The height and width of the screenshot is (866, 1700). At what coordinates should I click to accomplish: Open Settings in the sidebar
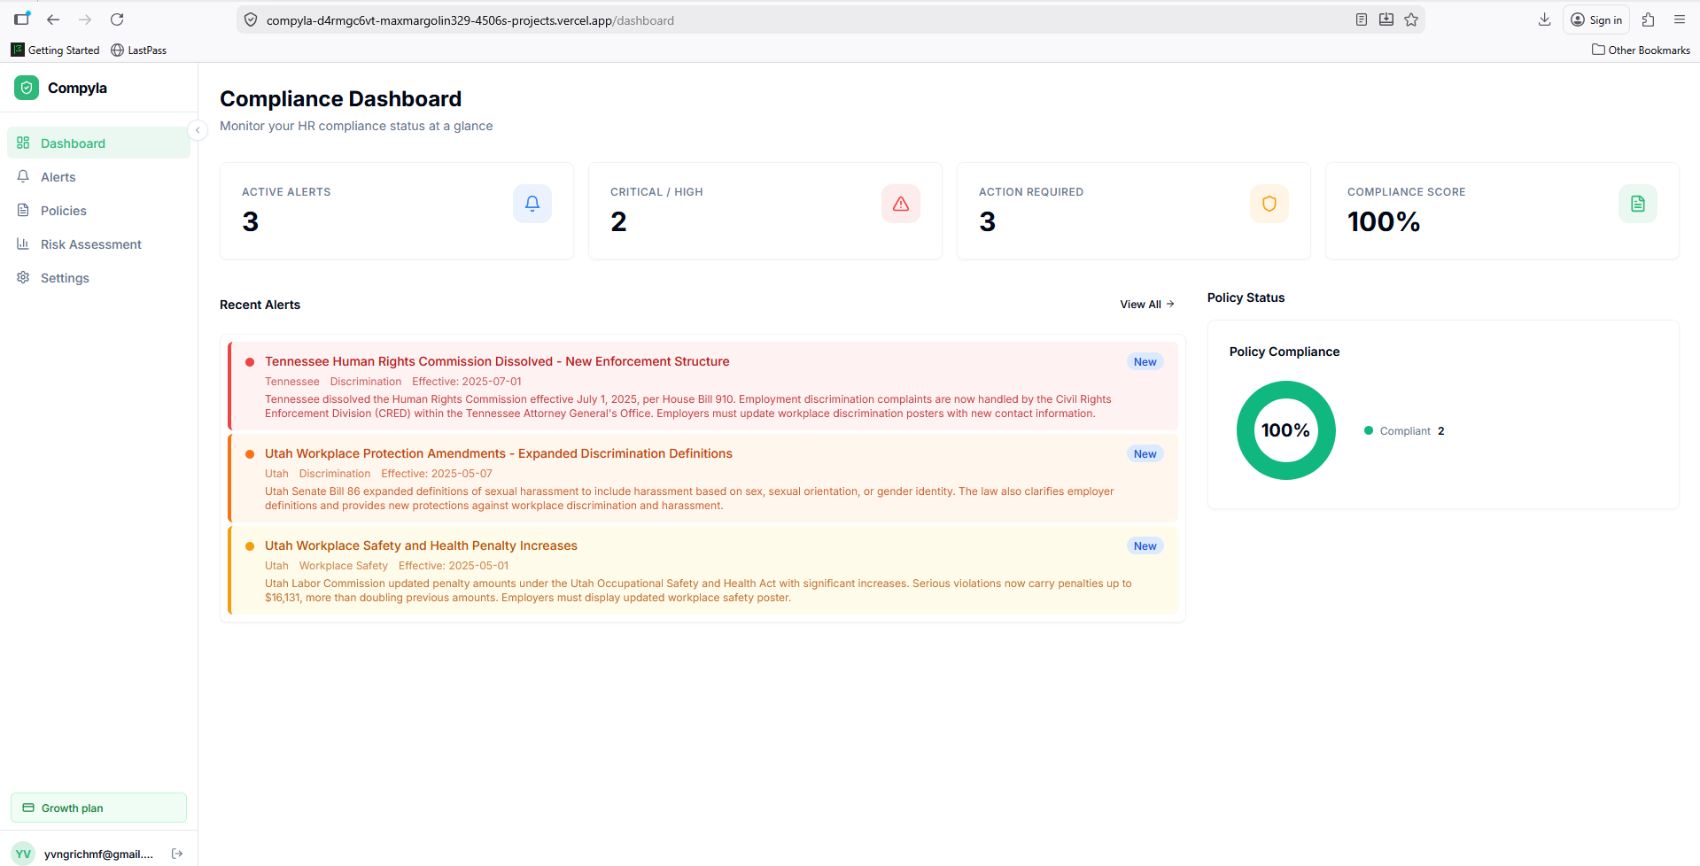(98, 278)
